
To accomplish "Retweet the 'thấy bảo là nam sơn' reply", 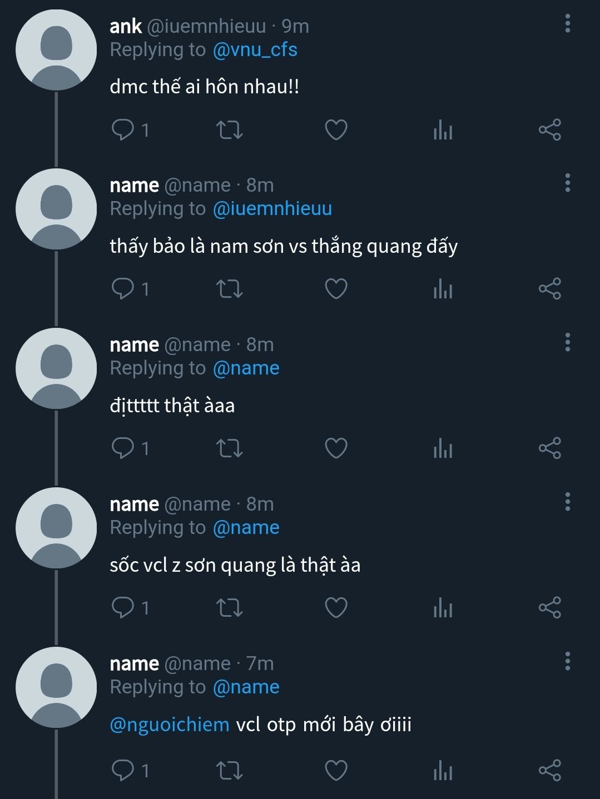I will point(229,289).
